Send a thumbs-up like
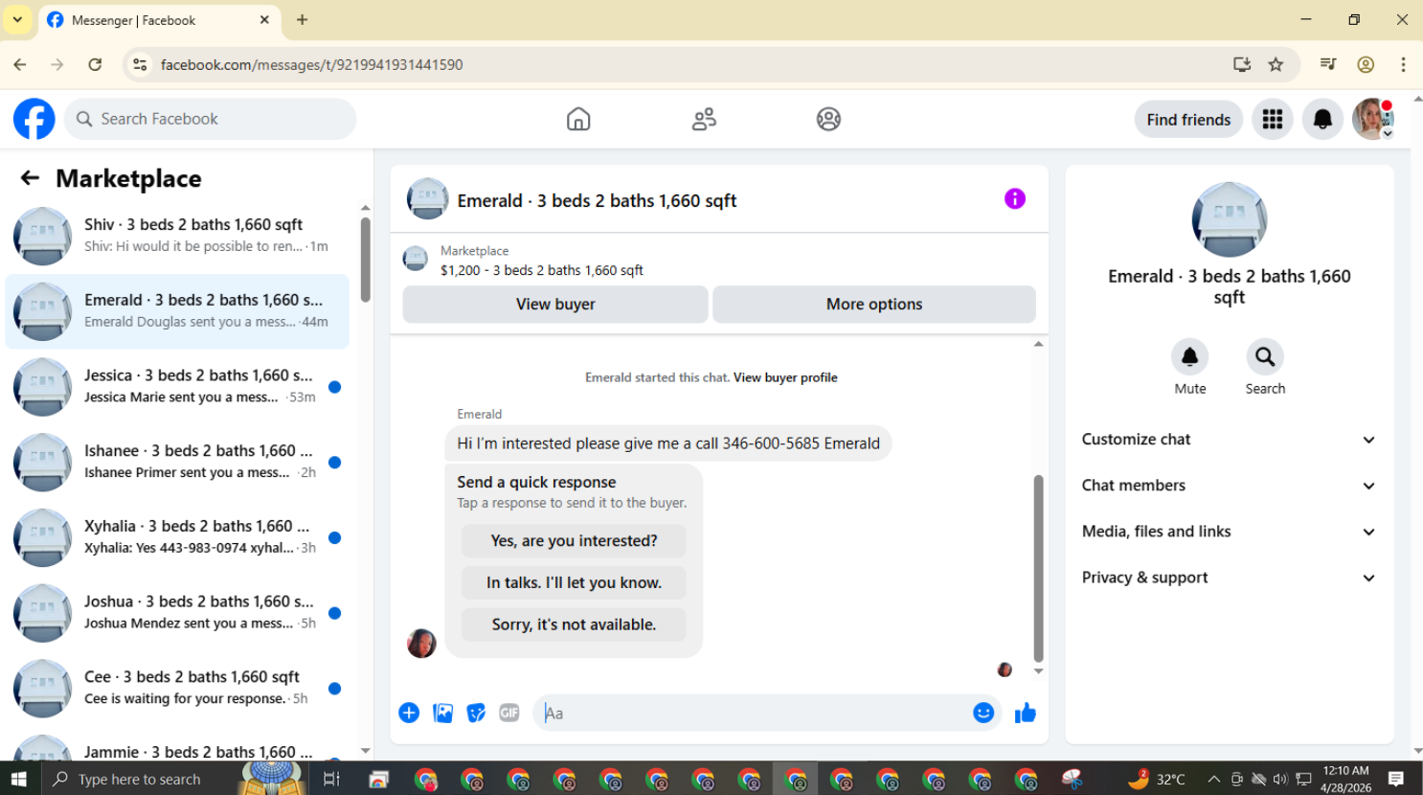 [1026, 713]
